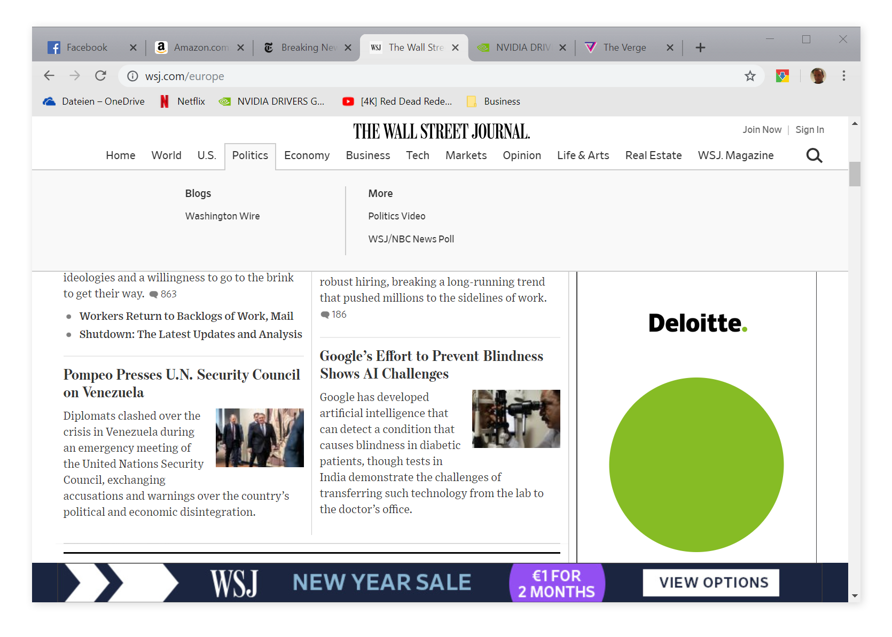Open comments icon showing 186

[x=325, y=314]
